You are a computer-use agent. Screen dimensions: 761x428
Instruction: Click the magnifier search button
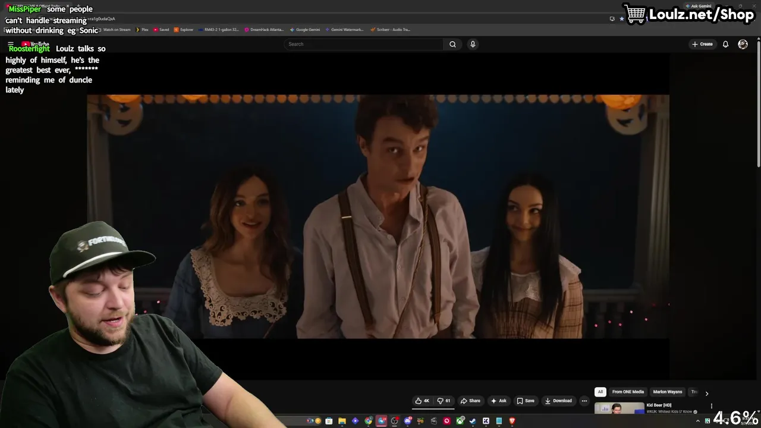[x=452, y=44]
